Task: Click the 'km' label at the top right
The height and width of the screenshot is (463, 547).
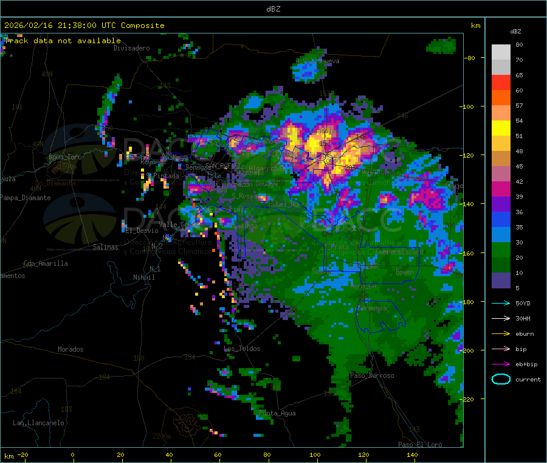Action: click(x=475, y=26)
